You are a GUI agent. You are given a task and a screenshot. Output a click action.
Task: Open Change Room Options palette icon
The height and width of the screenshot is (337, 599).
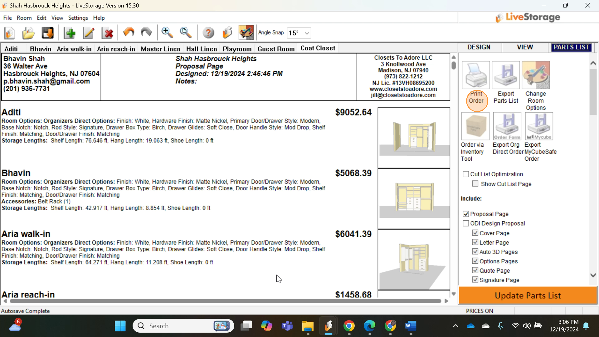point(536,75)
